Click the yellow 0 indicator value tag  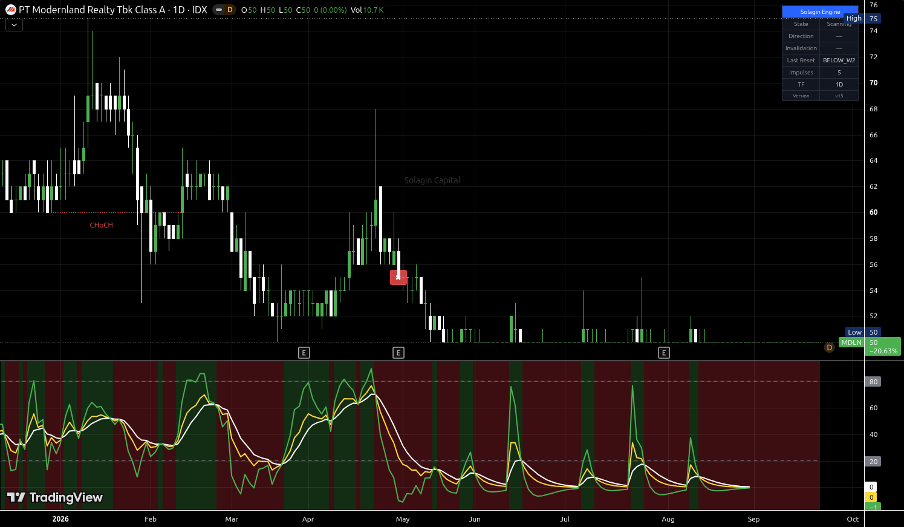pos(871,497)
